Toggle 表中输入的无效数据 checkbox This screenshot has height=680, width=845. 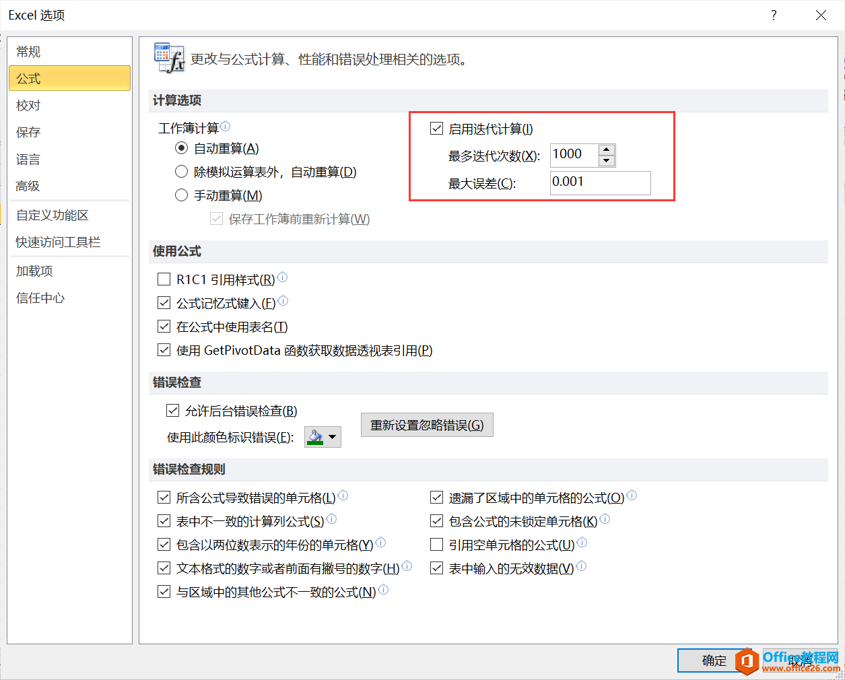pyautogui.click(x=436, y=568)
